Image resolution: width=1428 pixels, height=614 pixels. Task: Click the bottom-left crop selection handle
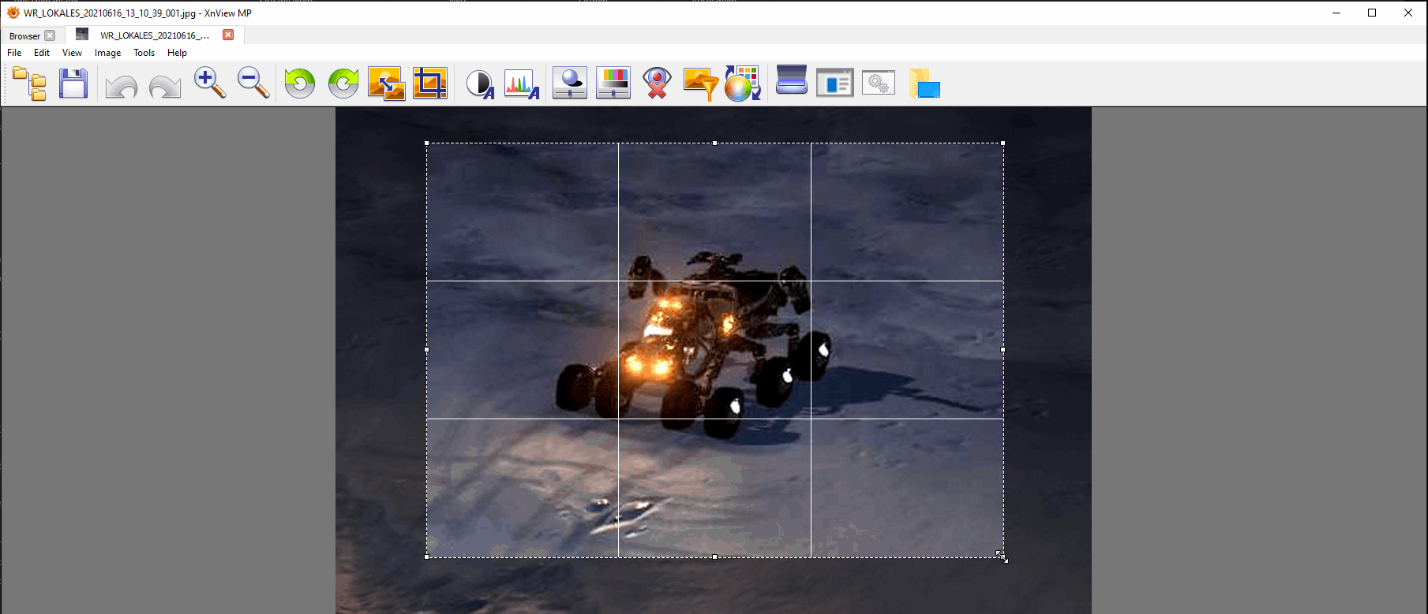(x=427, y=557)
